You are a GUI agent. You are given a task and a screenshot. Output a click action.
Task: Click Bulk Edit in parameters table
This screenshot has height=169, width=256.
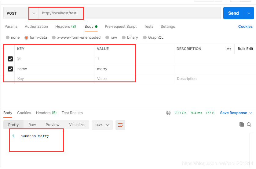[x=245, y=49]
